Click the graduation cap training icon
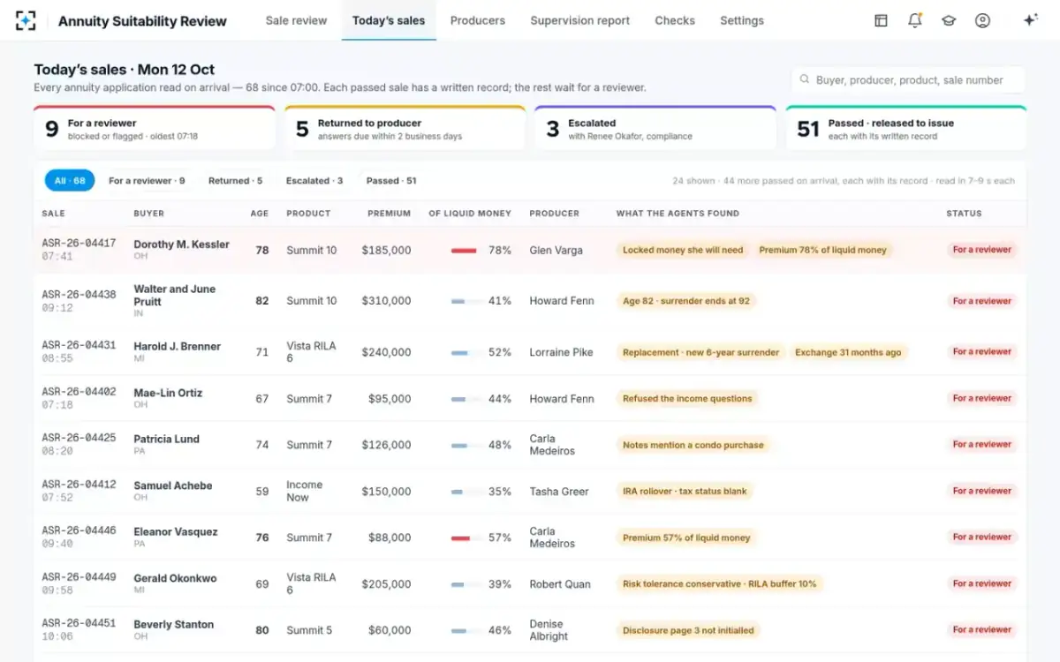1060x662 pixels. point(949,20)
